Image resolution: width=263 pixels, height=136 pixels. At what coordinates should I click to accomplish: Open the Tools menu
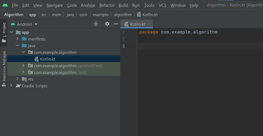149,5
